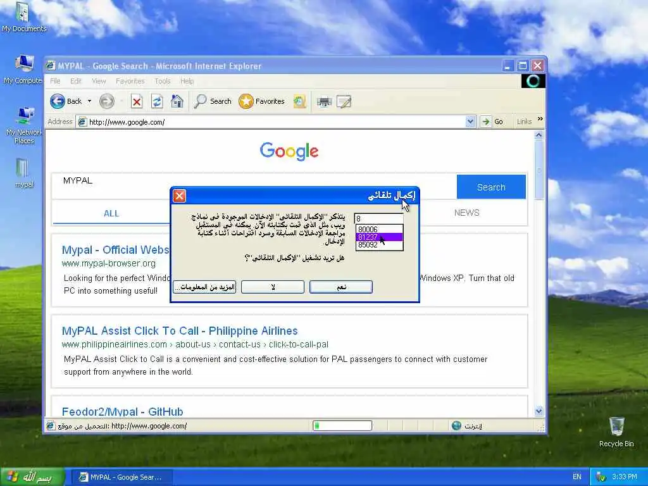This screenshot has height=486, width=648.
Task: Click the page icon in address bar
Action: tap(82, 122)
